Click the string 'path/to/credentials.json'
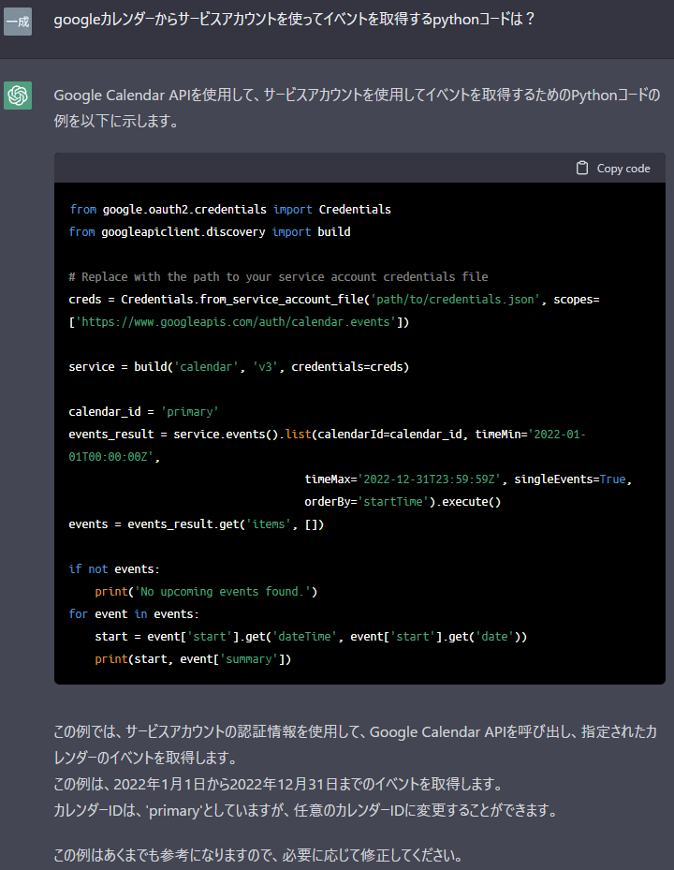 (455, 300)
